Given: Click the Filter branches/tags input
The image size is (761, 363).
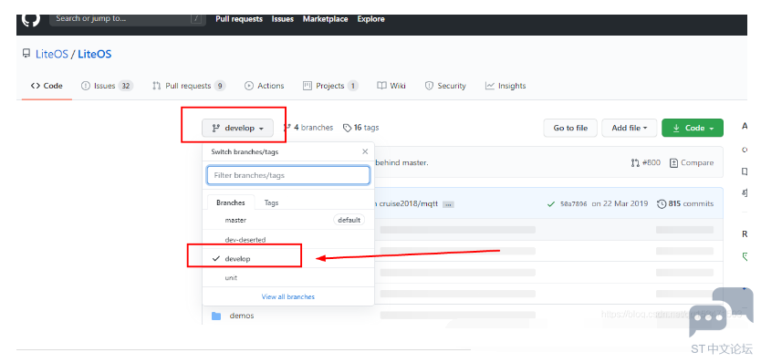Looking at the screenshot, I should coord(288,175).
